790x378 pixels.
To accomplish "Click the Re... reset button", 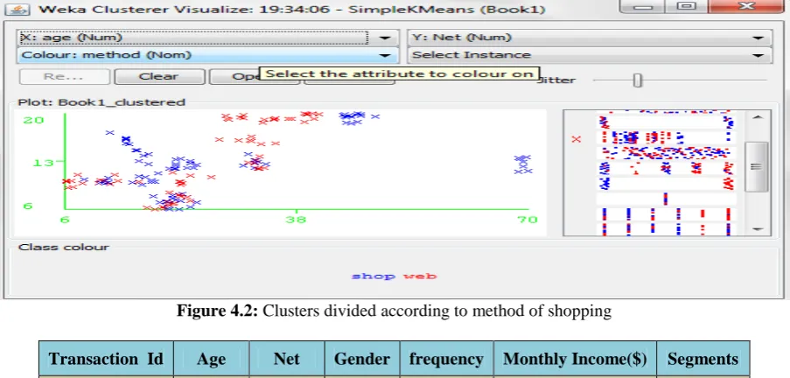I will 64,77.
